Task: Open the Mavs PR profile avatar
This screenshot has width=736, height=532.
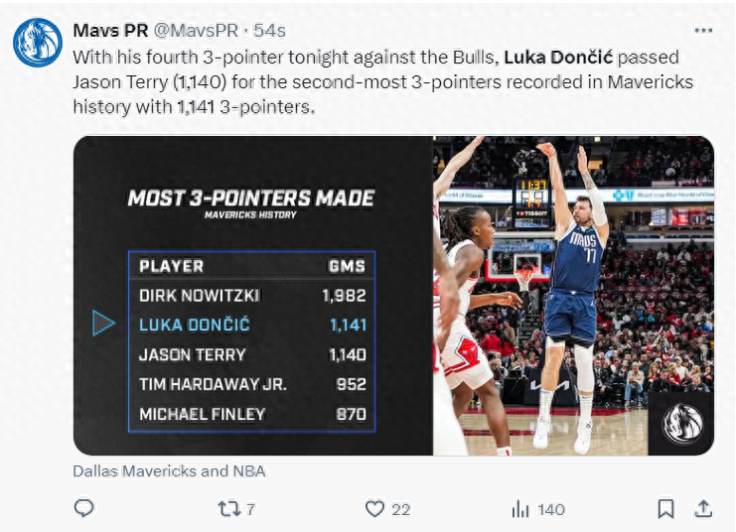Action: coord(38,43)
